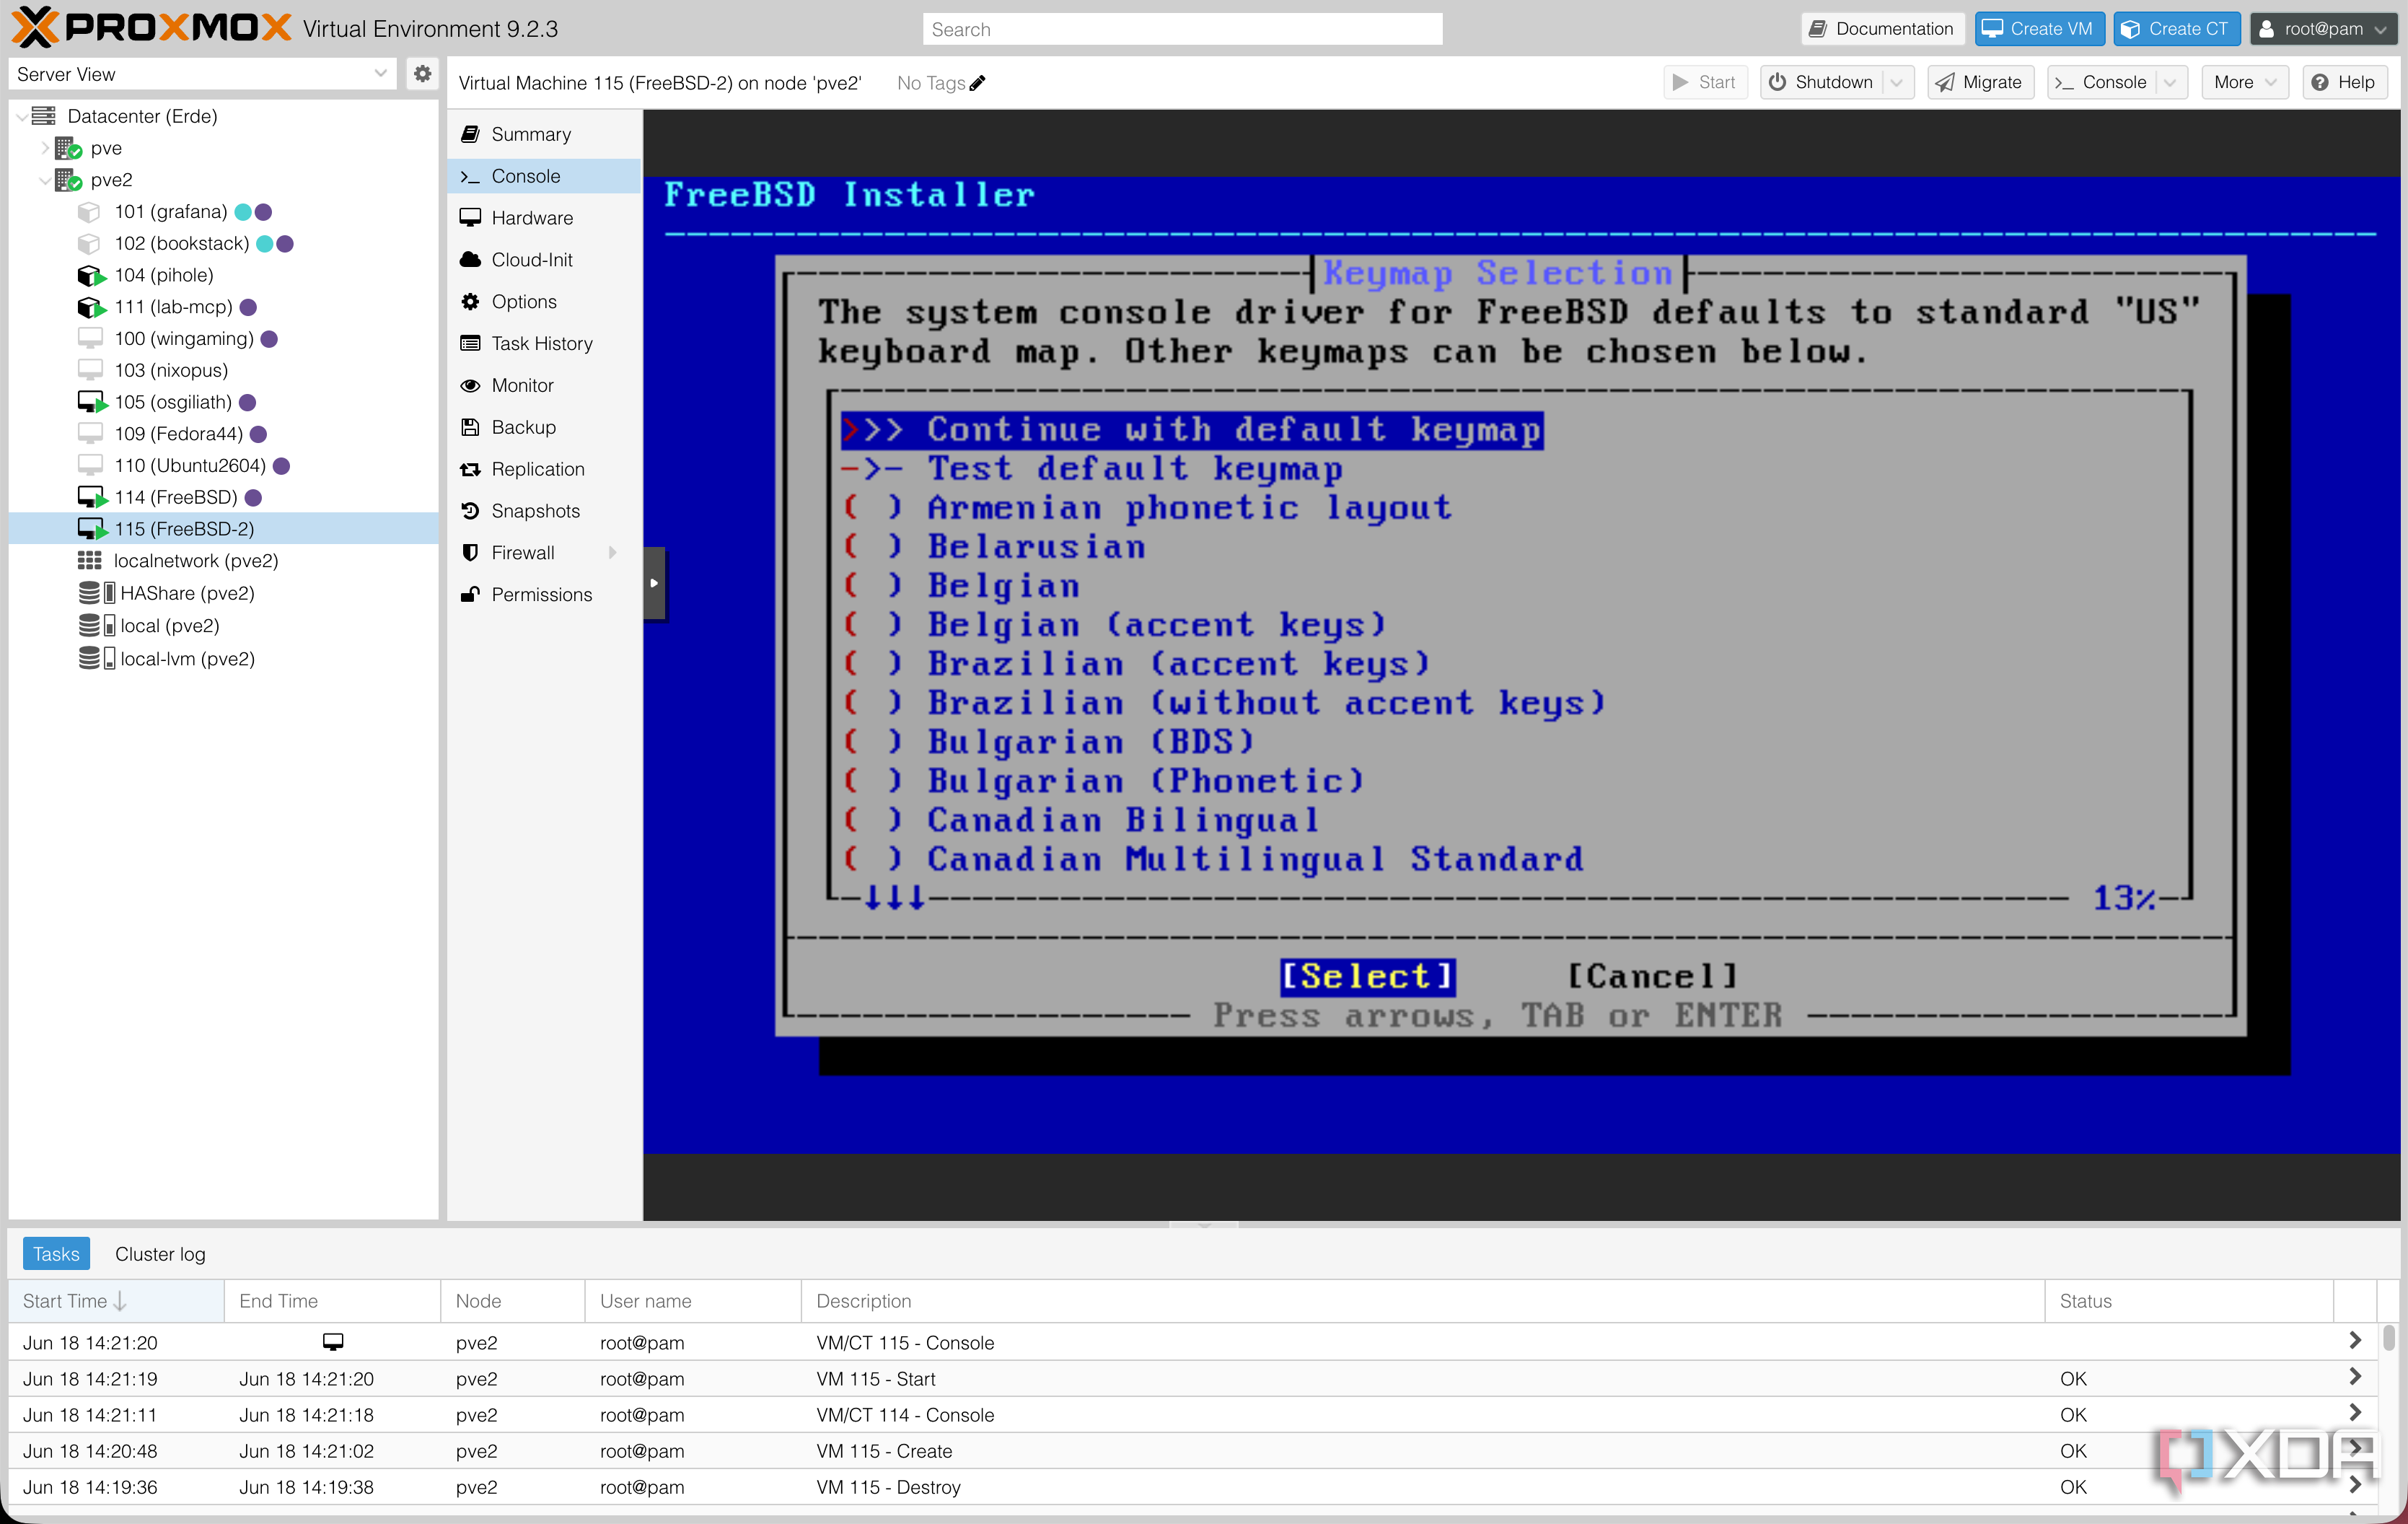Screen dimensions: 2408x1524
Task: Open the root@pam user menu
Action: [2324, 29]
